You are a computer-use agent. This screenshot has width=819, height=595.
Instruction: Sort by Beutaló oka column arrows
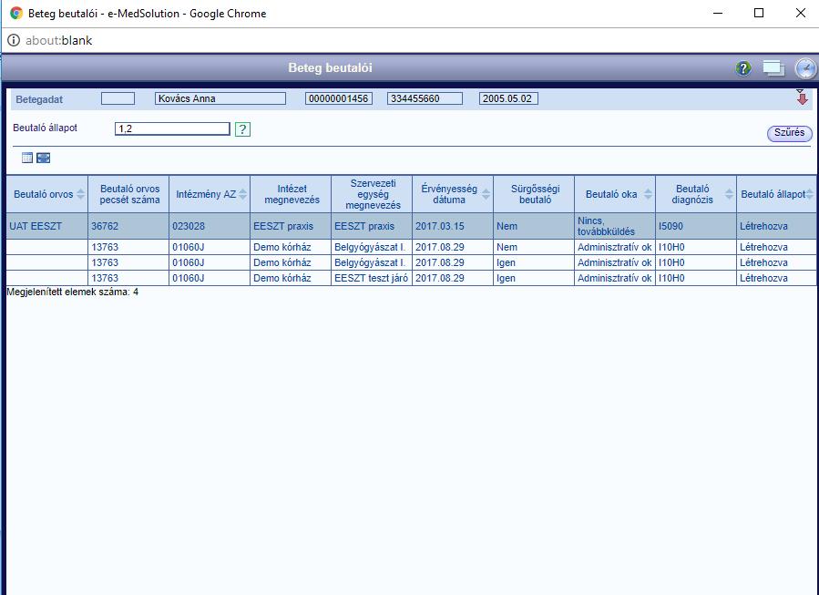[x=649, y=194]
